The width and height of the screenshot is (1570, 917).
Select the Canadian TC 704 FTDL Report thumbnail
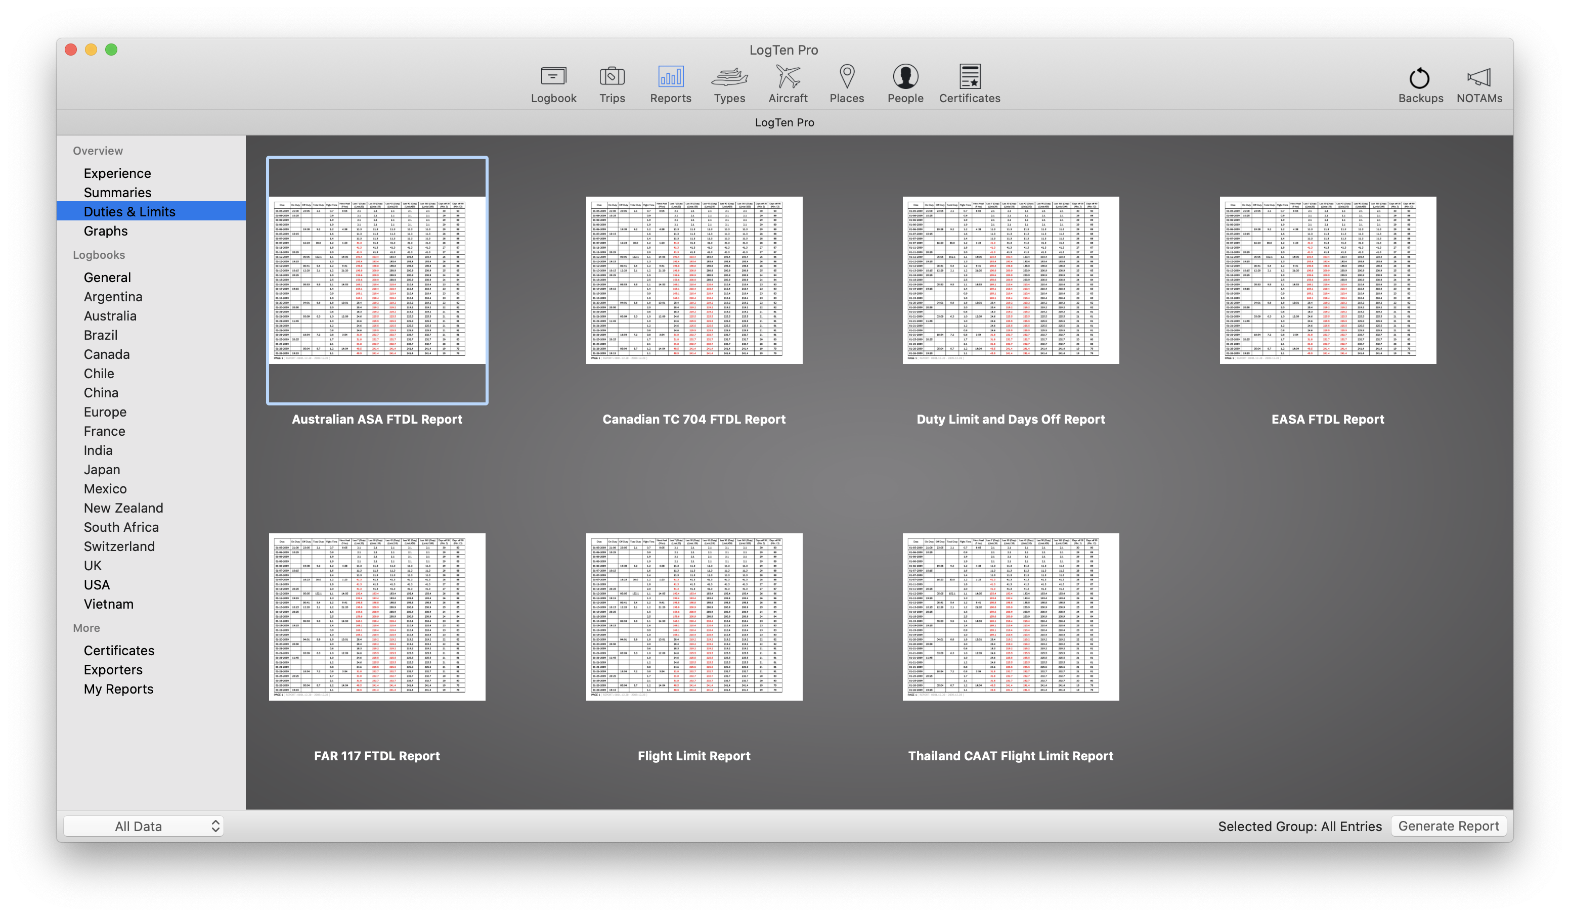(x=694, y=280)
